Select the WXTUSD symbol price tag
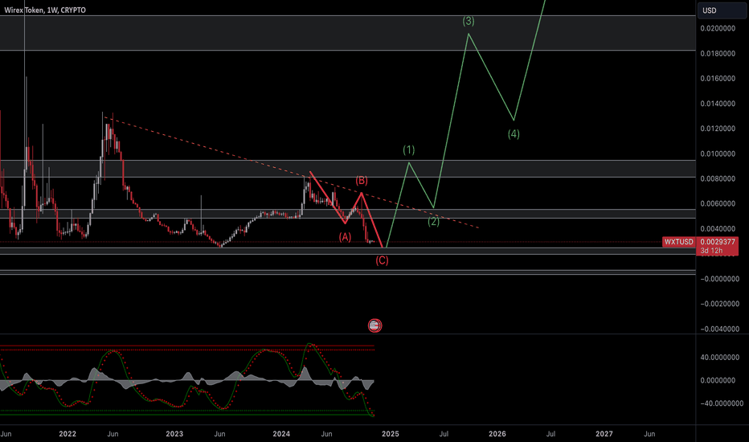 point(679,242)
